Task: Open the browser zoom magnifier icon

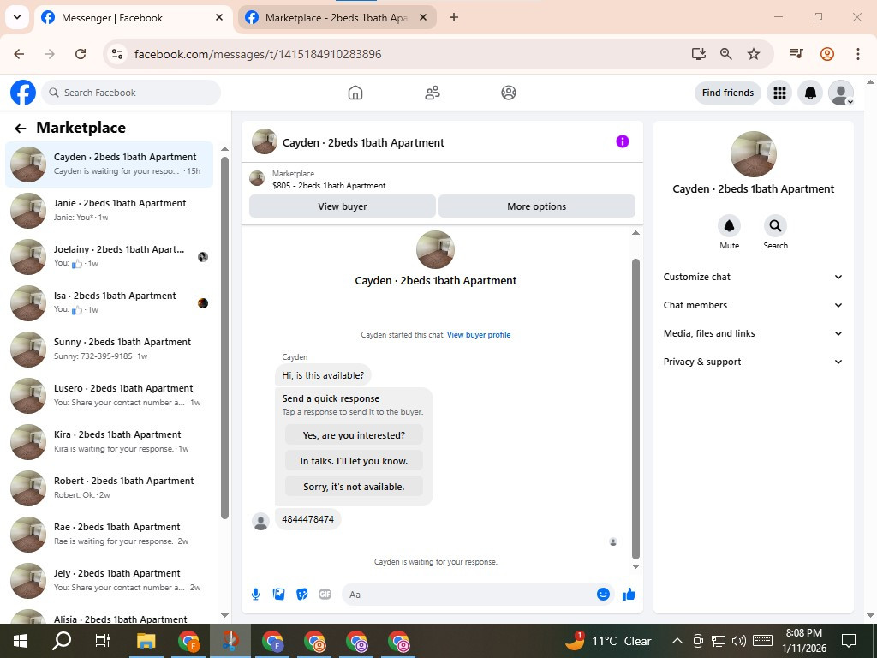Action: tap(726, 54)
